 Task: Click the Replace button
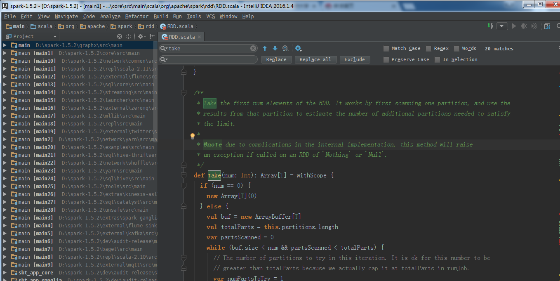(276, 59)
